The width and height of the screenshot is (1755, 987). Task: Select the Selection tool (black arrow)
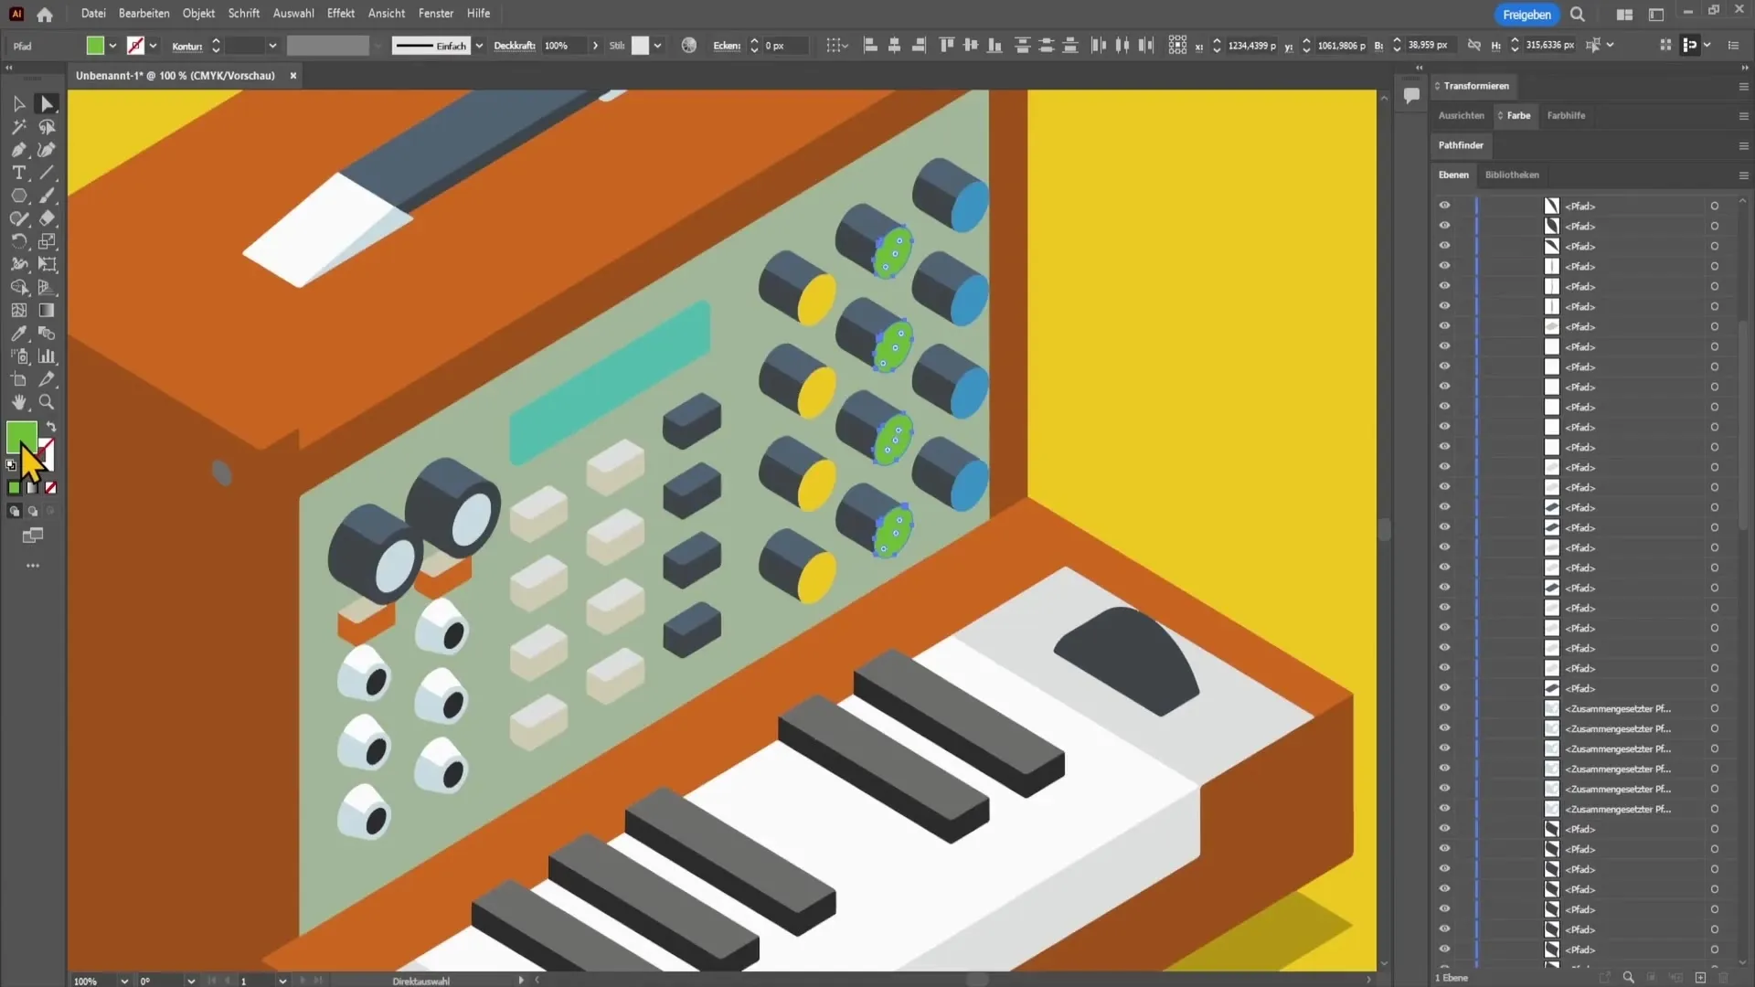click(18, 104)
